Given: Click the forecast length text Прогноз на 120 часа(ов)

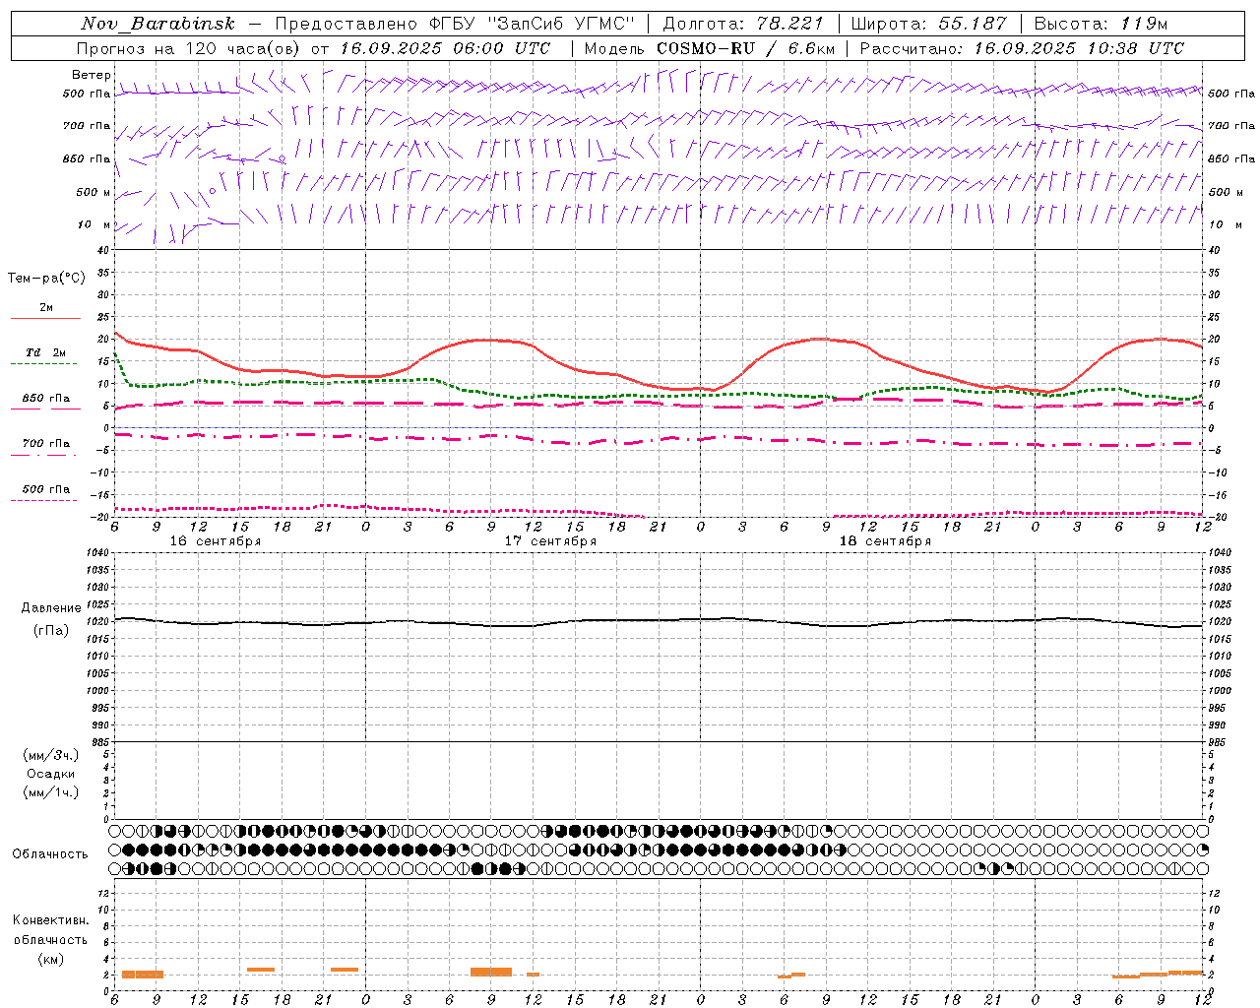Looking at the screenshot, I should click(189, 48).
